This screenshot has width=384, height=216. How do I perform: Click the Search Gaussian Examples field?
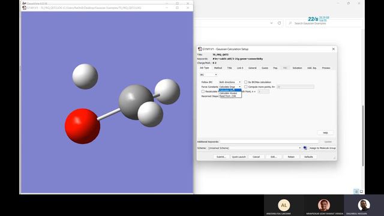[x=324, y=23]
